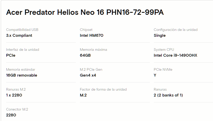Select the "Configuración de la unidad" label
The width and height of the screenshot is (213, 121).
coord(176,30)
